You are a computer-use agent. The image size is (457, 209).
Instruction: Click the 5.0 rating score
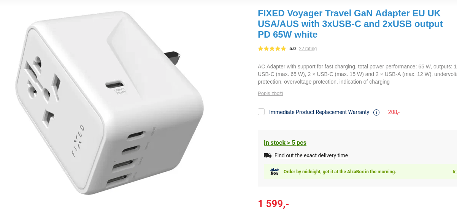click(292, 49)
